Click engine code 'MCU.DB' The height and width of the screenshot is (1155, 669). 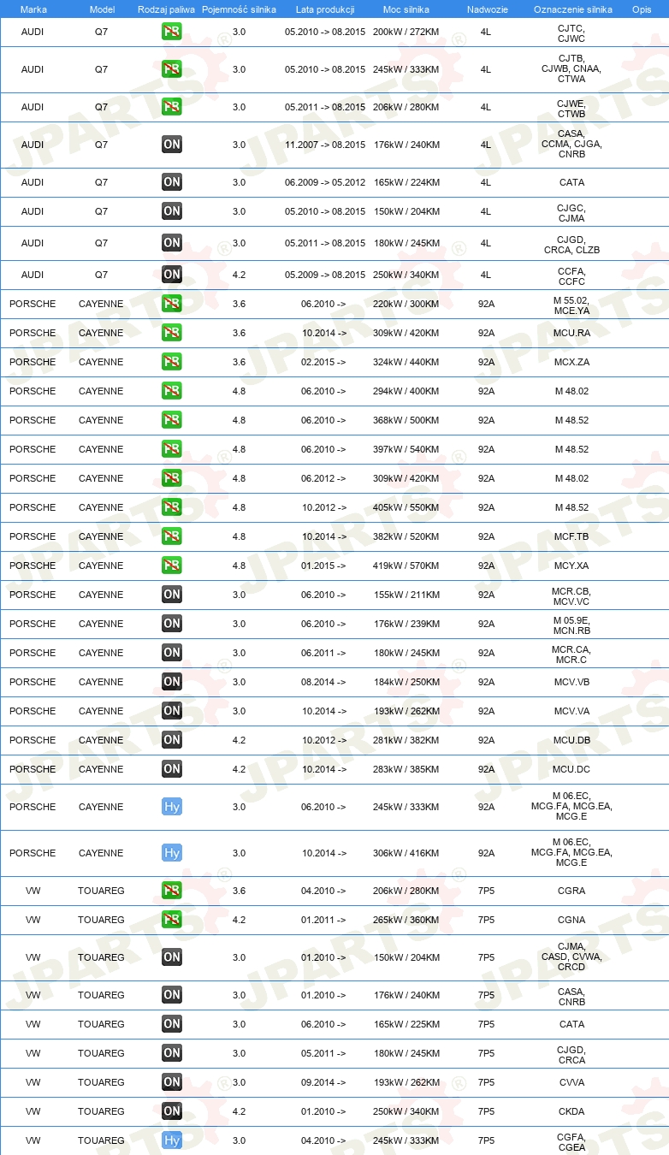[x=571, y=740]
